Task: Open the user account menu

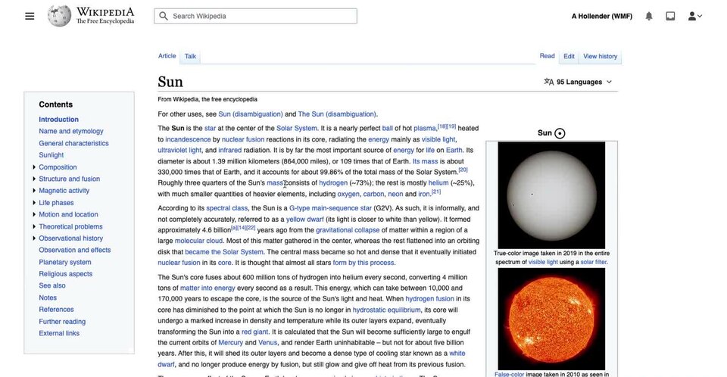Action: click(x=695, y=16)
